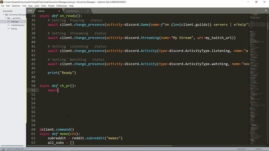Click ActivityType.listening on line 42
The height and width of the screenshot is (151, 269).
point(207,51)
